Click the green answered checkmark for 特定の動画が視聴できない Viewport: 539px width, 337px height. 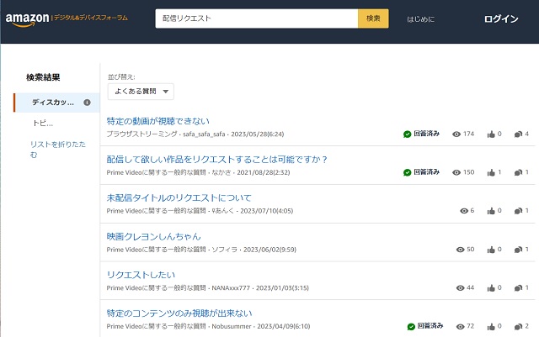(408, 134)
